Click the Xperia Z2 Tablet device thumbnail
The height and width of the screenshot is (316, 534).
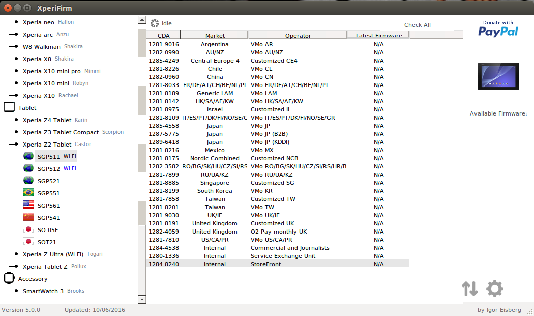498,76
